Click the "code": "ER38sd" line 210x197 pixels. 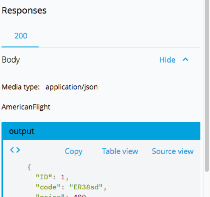(x=71, y=187)
